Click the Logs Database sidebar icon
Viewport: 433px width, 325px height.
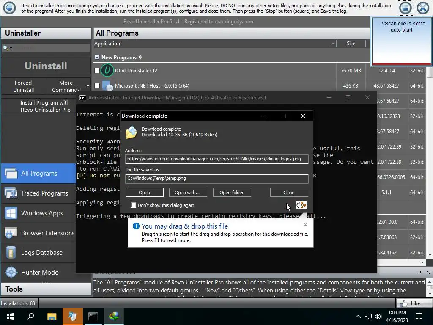pyautogui.click(x=11, y=253)
